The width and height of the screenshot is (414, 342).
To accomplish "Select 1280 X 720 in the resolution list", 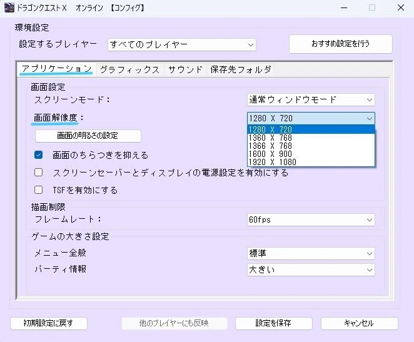I will [311, 129].
